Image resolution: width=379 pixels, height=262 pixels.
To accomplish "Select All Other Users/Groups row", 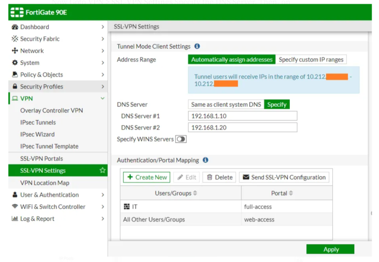I will (x=226, y=219).
